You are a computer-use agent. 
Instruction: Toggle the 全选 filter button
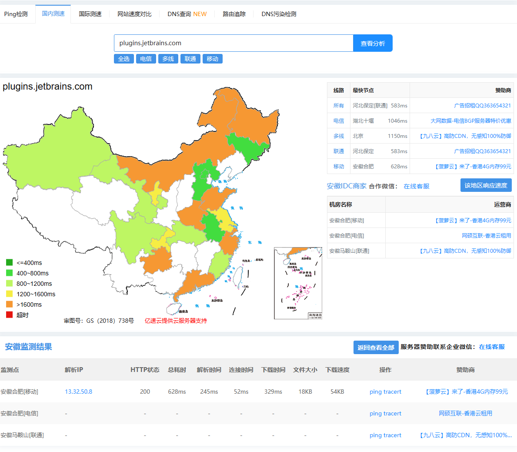click(x=123, y=59)
